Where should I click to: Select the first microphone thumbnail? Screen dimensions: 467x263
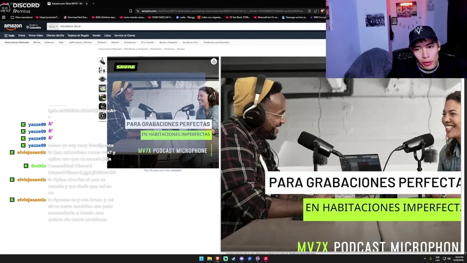[102, 61]
